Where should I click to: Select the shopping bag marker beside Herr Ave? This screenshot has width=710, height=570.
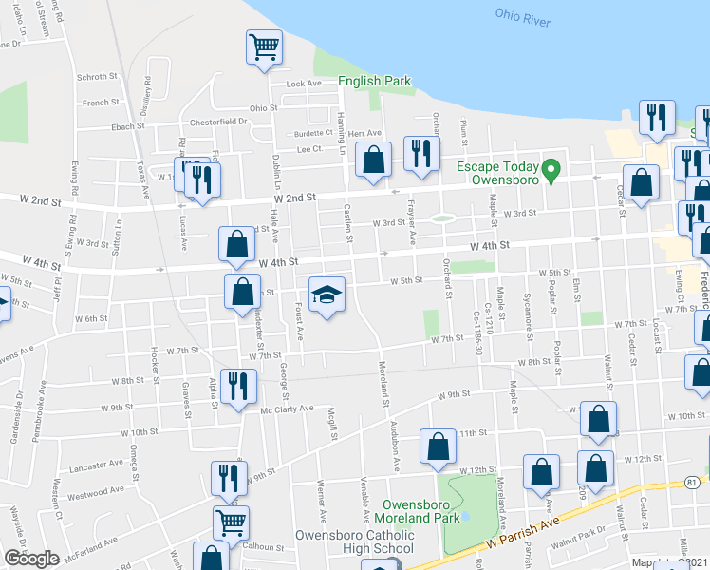(x=374, y=160)
